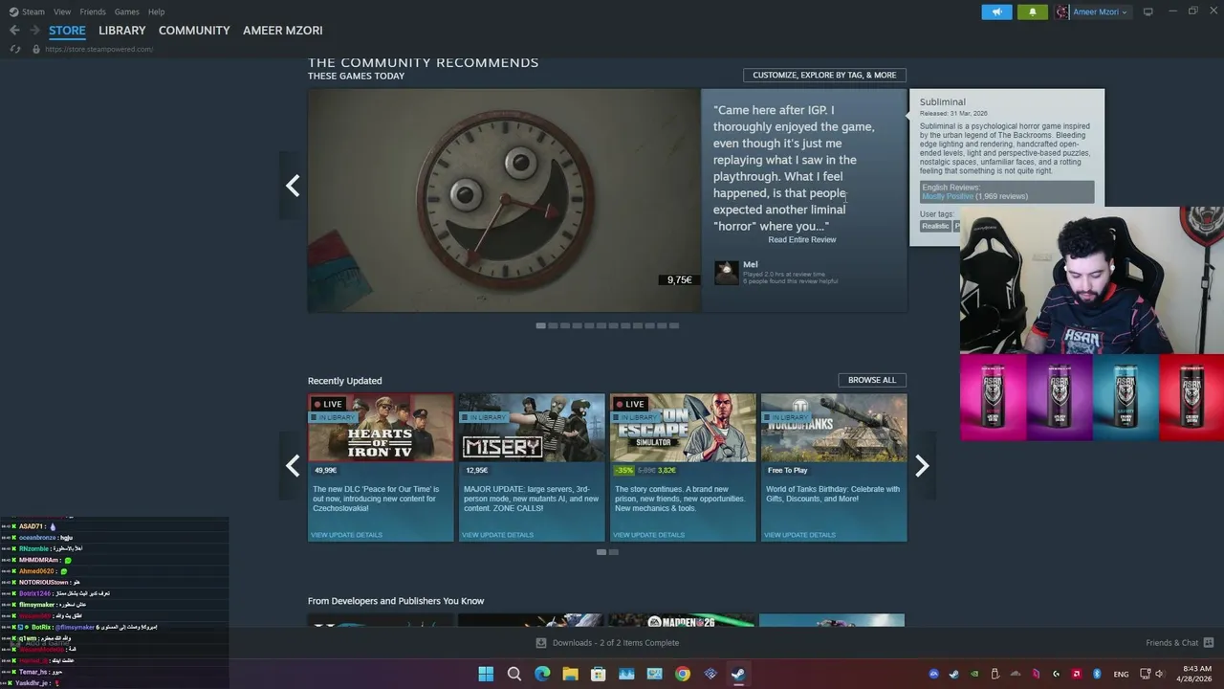Click the Ameer Mzori profile avatar
Image resolution: width=1224 pixels, height=689 pixels.
tap(1062, 11)
